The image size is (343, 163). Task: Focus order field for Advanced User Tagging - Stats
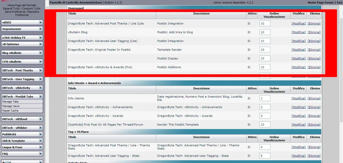click(x=265, y=156)
